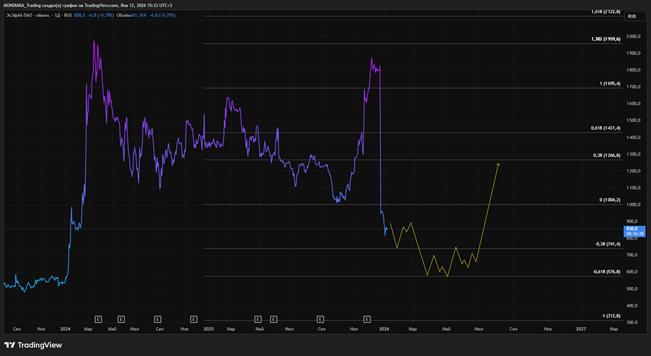Click the last E marker after Ноя 2025
This screenshot has height=356, width=651.
point(367,319)
